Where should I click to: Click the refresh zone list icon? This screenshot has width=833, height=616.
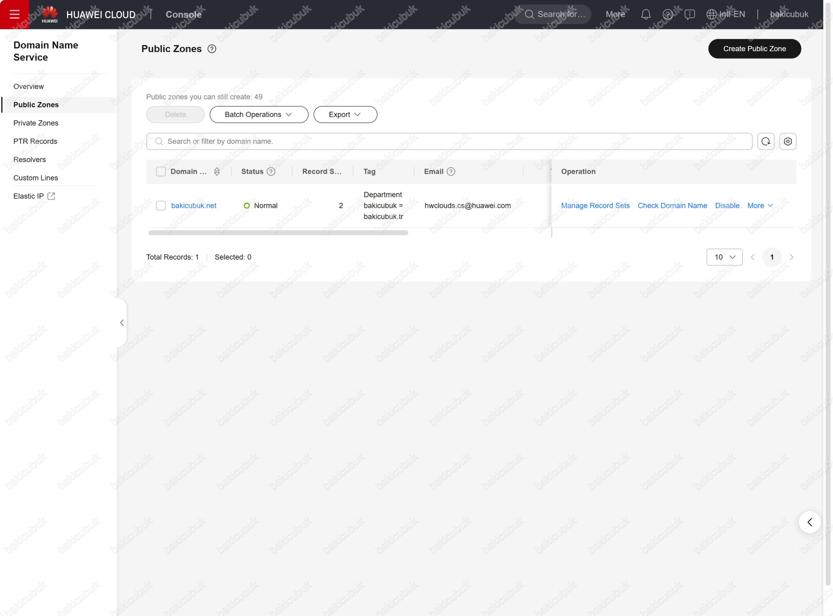[x=766, y=141]
